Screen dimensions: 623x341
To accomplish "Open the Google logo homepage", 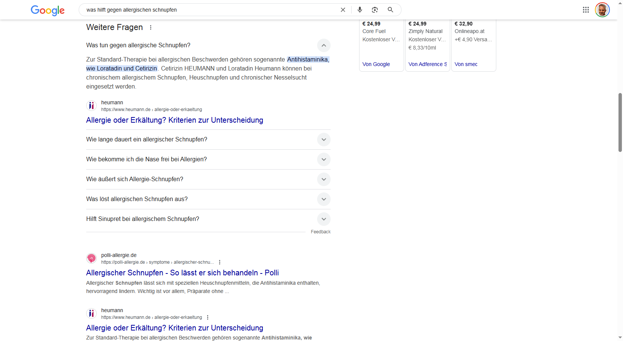I will [48, 10].
